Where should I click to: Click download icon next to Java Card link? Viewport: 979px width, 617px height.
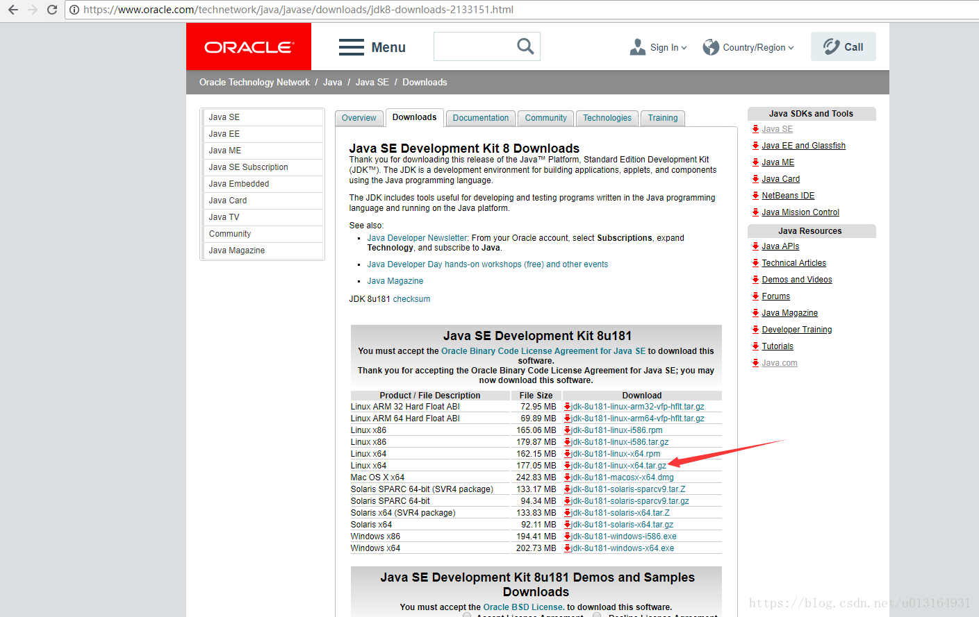[x=755, y=179]
